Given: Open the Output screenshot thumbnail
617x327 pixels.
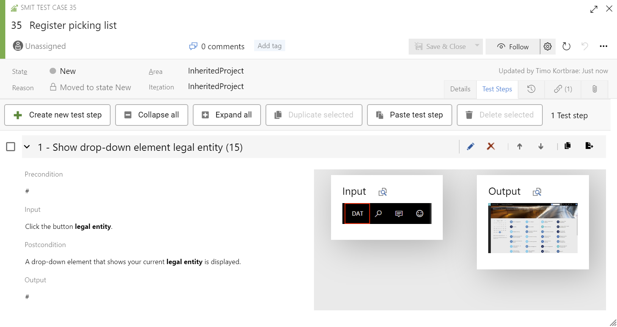Looking at the screenshot, I should pyautogui.click(x=533, y=228).
